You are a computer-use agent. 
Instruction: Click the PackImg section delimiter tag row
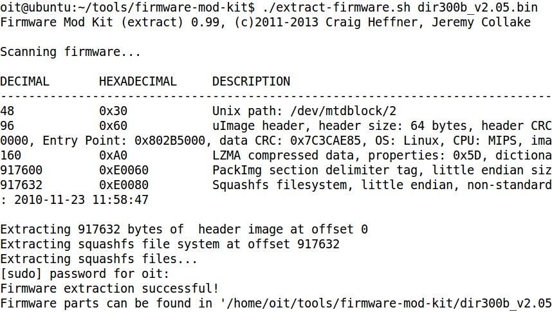276,170
